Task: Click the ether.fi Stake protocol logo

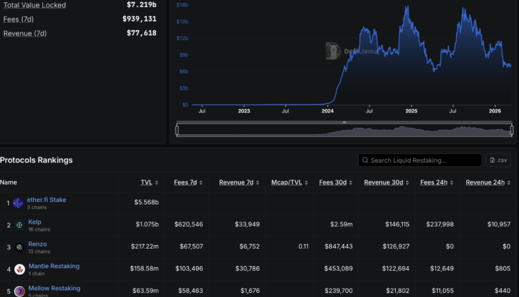Action: (19, 203)
